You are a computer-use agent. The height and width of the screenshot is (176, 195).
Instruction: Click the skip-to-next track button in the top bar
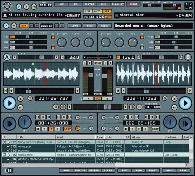coord(34,7)
